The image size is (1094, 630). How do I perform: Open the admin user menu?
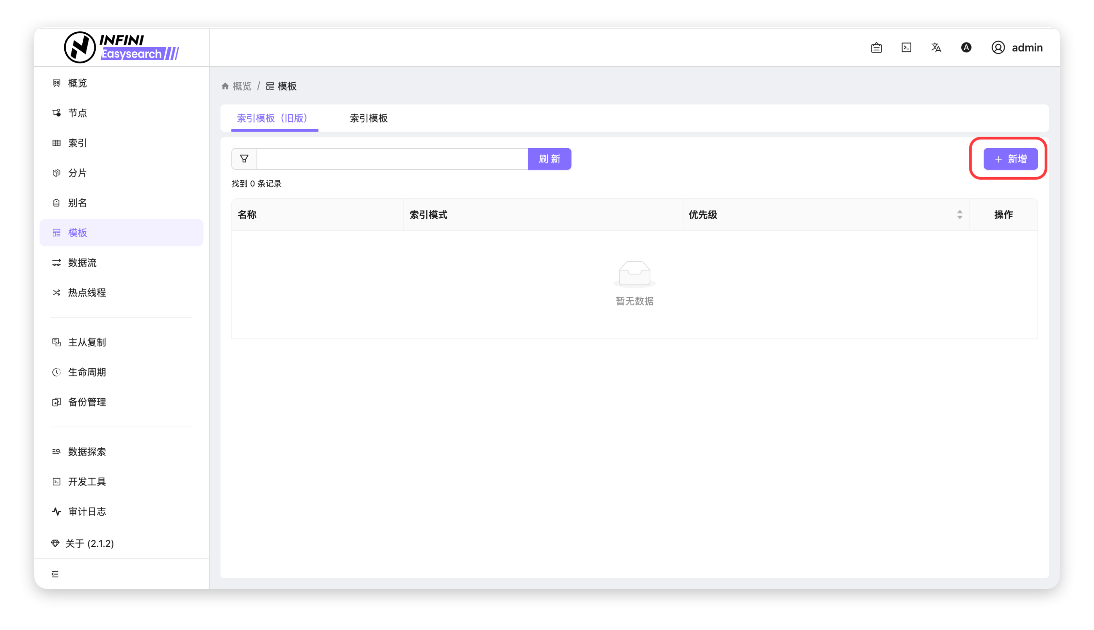(1027, 48)
